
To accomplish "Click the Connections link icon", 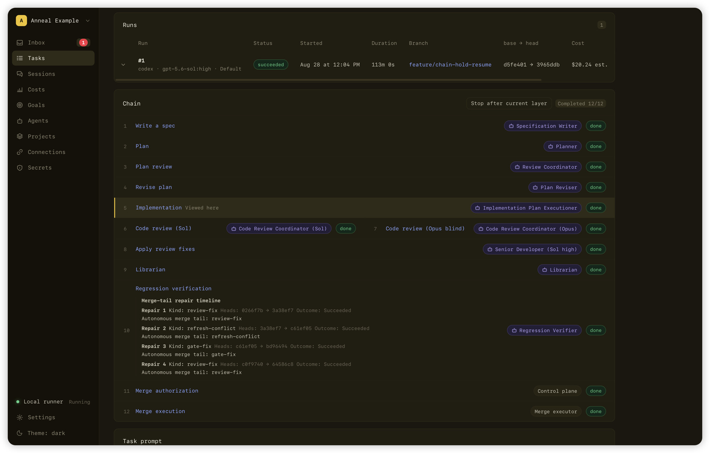I will (x=20, y=152).
